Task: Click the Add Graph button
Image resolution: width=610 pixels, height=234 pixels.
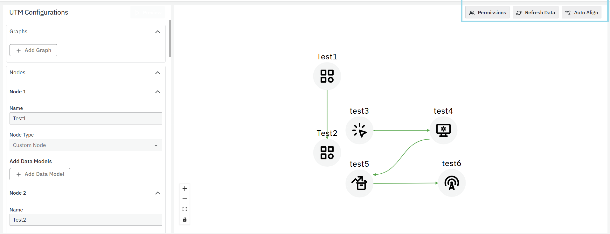Action: 33,50
